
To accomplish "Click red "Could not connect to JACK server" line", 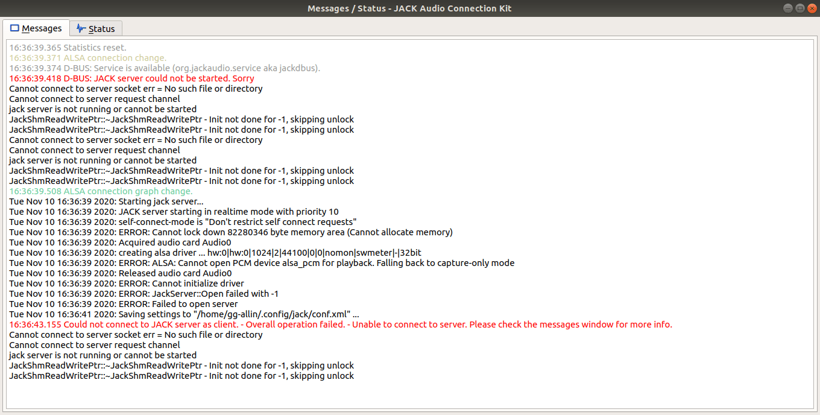I will tap(341, 325).
